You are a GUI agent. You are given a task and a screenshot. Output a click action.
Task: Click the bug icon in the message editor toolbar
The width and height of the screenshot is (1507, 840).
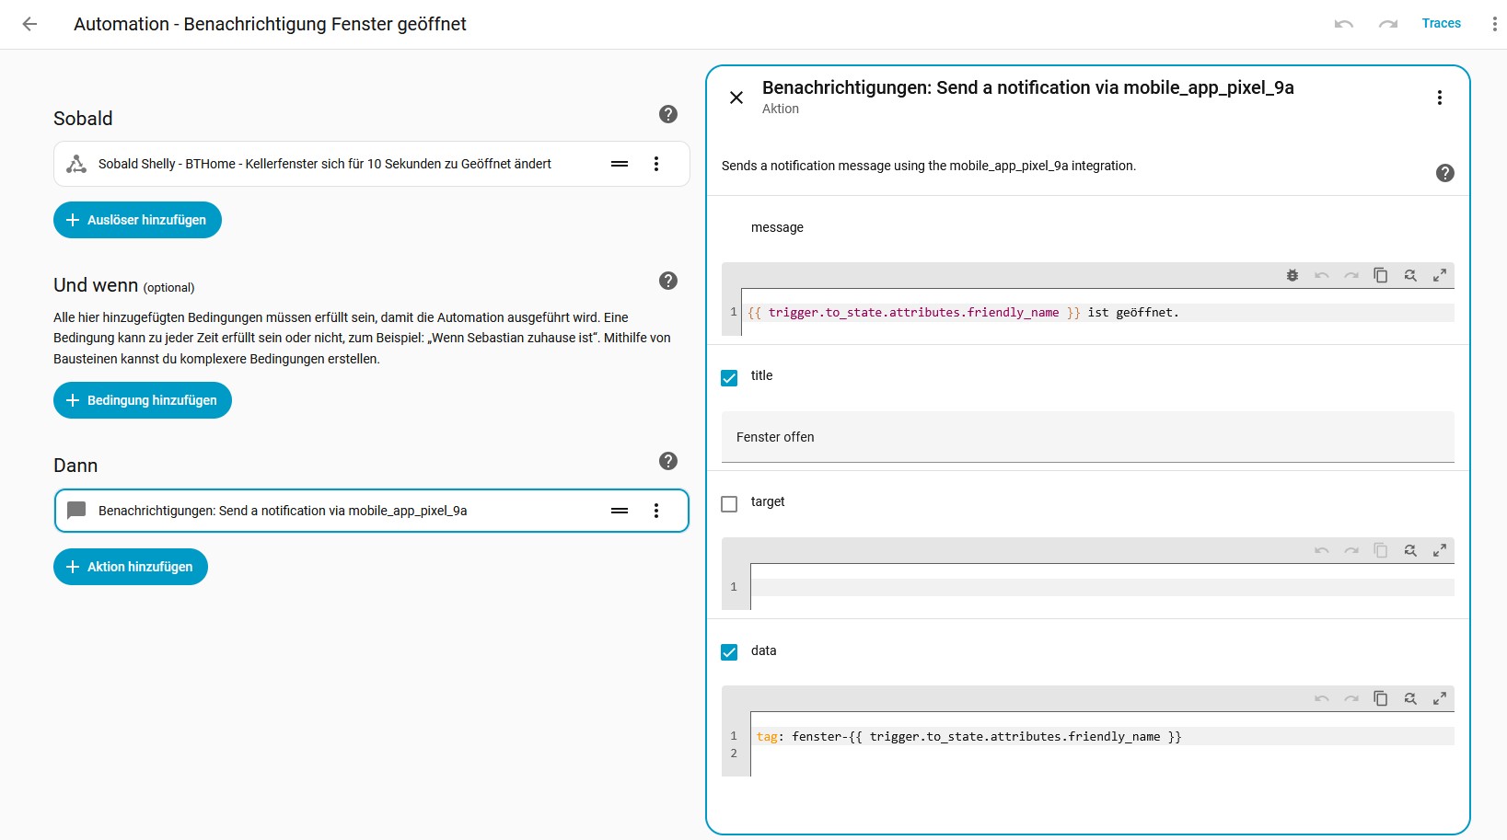coord(1293,275)
